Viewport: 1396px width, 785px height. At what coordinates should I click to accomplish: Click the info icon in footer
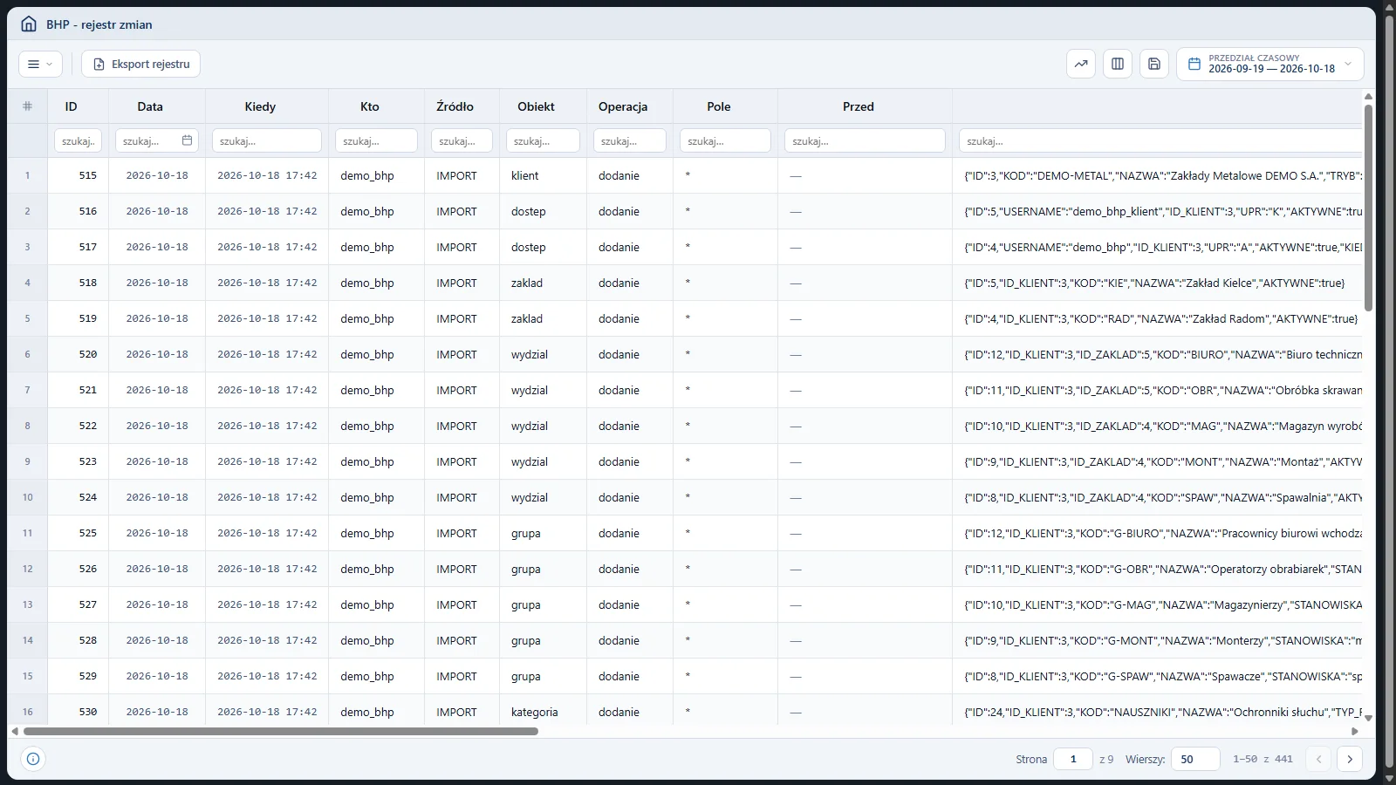pyautogui.click(x=33, y=759)
